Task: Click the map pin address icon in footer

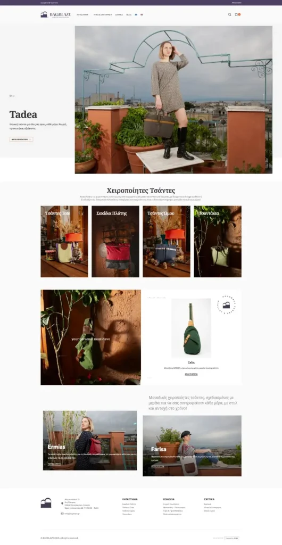Action: [62, 503]
